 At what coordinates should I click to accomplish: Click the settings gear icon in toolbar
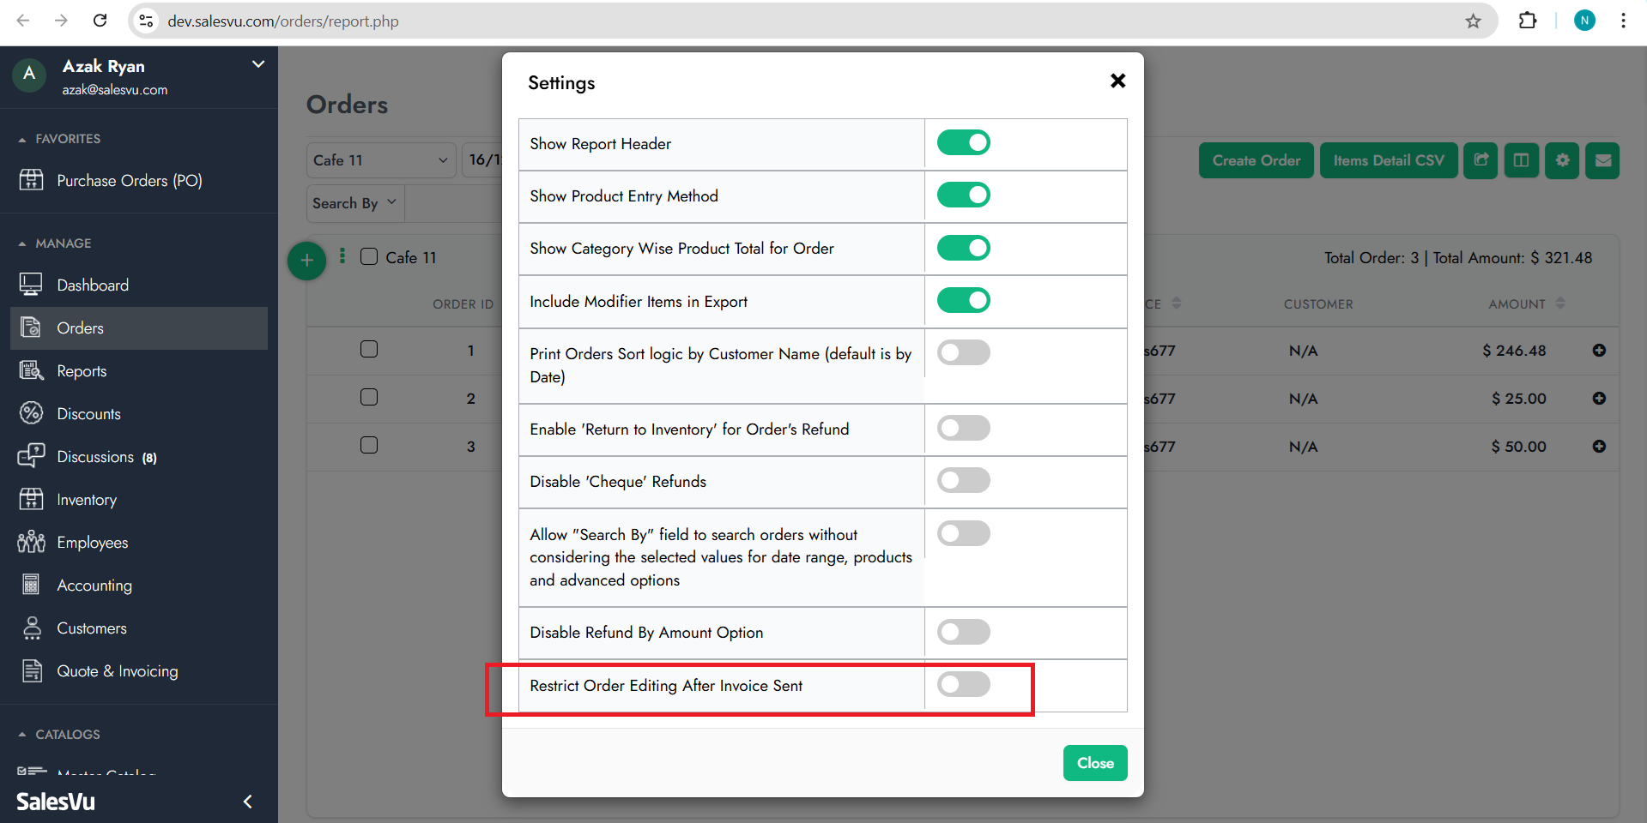tap(1562, 160)
